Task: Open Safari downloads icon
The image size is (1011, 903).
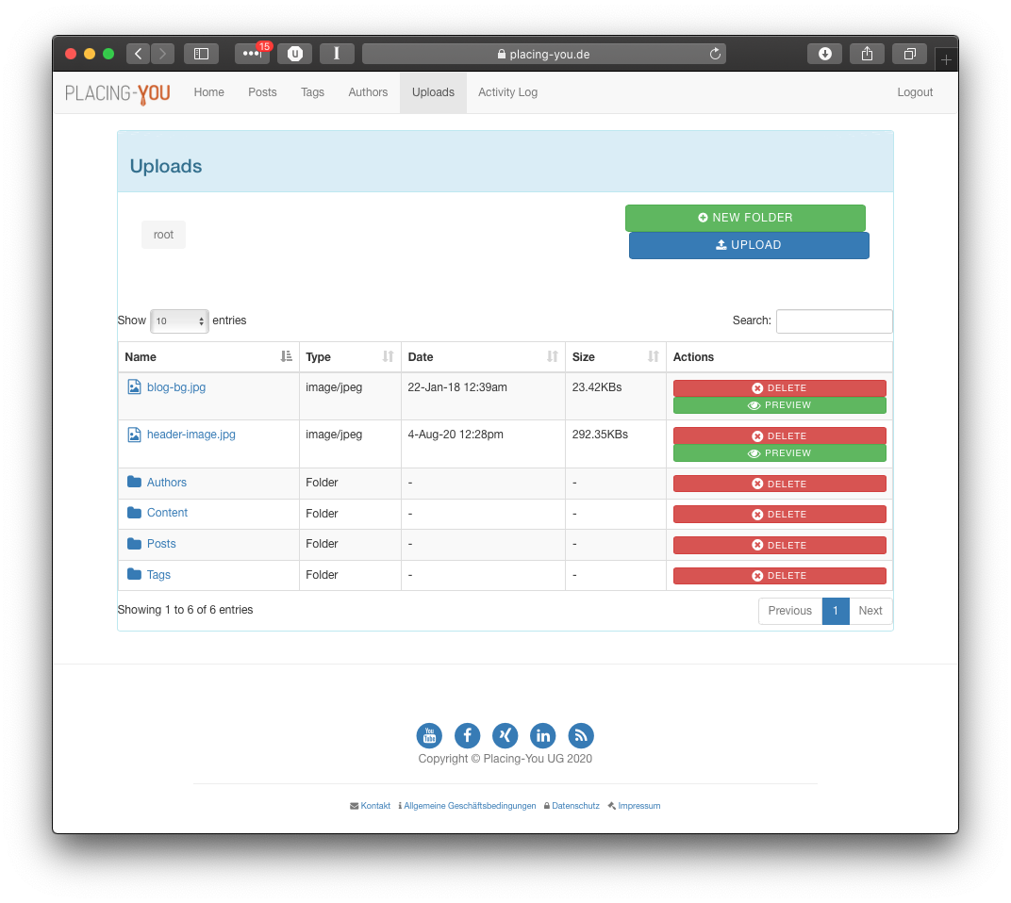Action: click(824, 54)
